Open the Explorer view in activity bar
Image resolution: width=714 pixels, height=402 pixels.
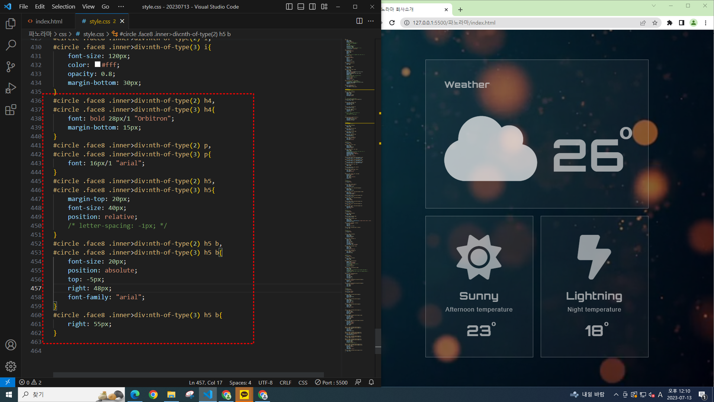pyautogui.click(x=11, y=24)
